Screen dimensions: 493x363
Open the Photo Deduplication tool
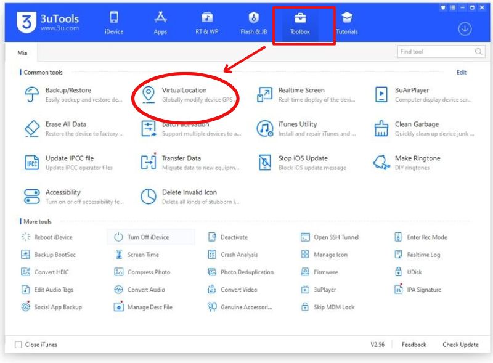point(241,272)
